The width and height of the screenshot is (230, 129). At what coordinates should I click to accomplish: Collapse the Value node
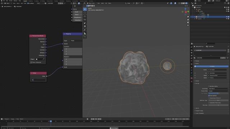32,73
